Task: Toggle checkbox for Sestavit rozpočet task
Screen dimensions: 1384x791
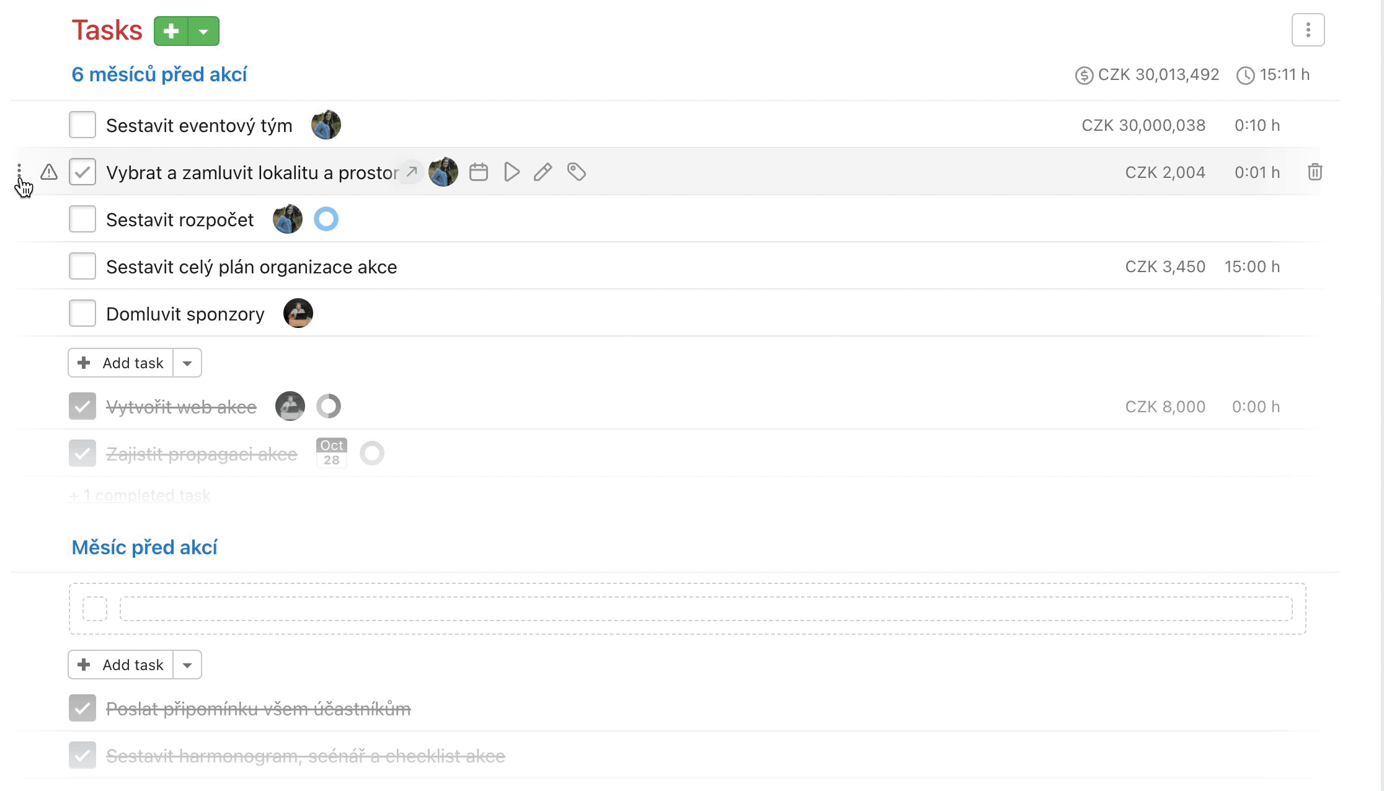Action: pos(82,219)
